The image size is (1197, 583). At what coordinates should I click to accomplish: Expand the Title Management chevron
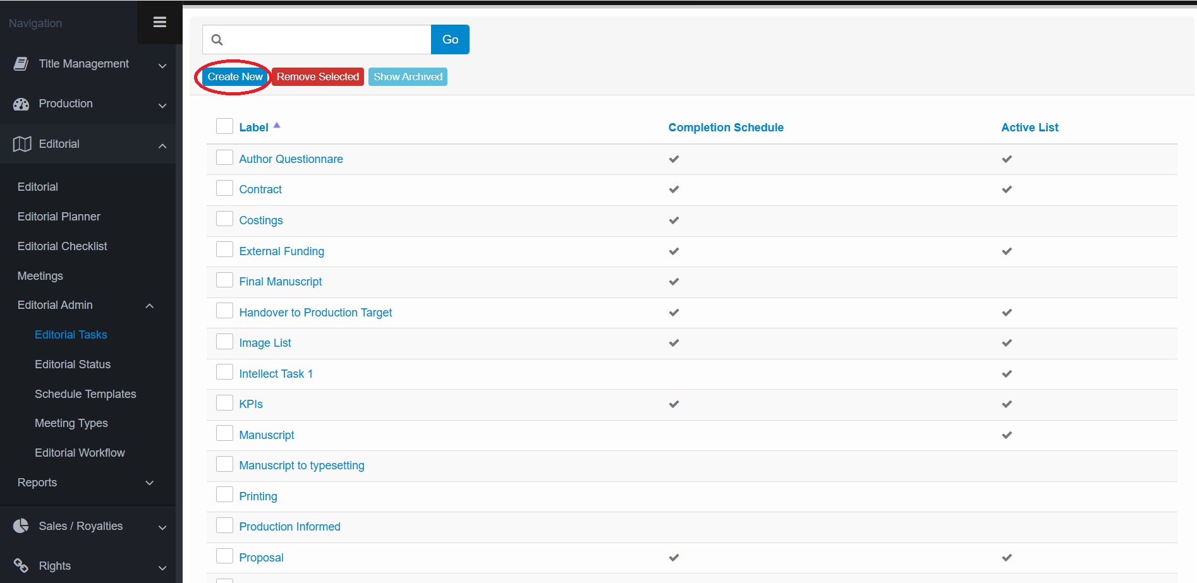tap(162, 66)
